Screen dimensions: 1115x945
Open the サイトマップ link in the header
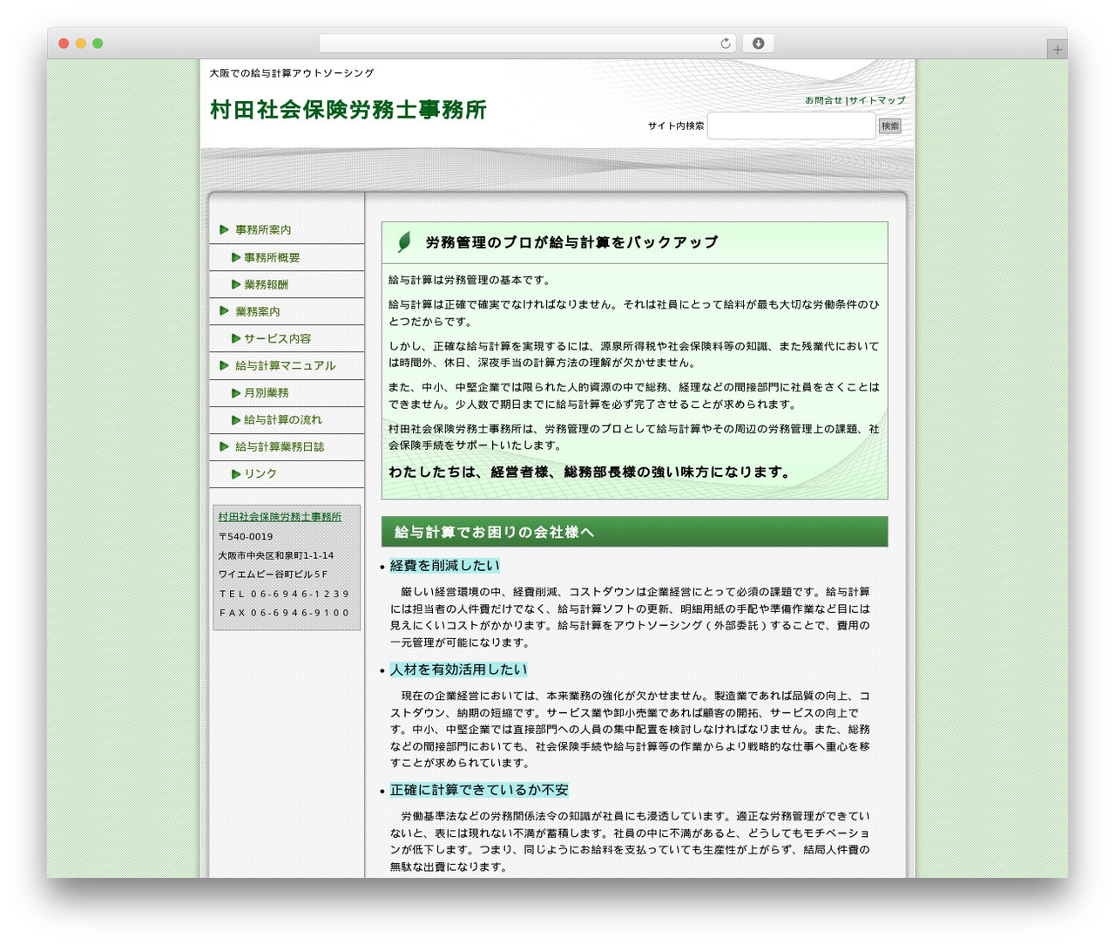pos(877,100)
